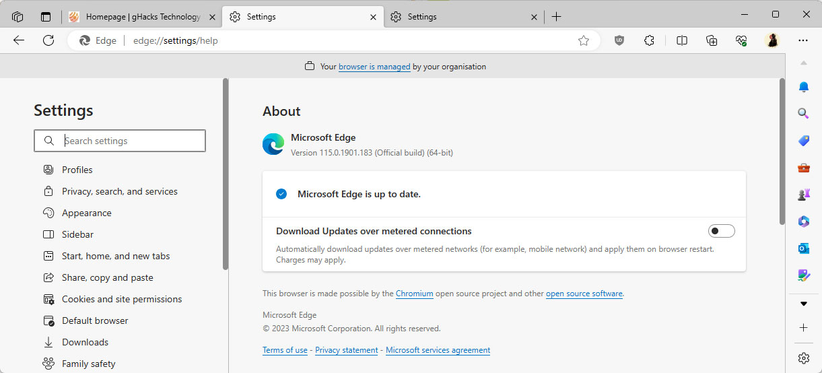Select Appearance in settings navigation
Image resolution: width=822 pixels, height=373 pixels.
coord(86,213)
